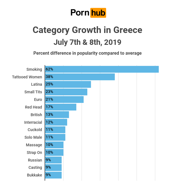The height and width of the screenshot is (190, 175).
Task: Select the Red Head category label
Action: (34, 107)
